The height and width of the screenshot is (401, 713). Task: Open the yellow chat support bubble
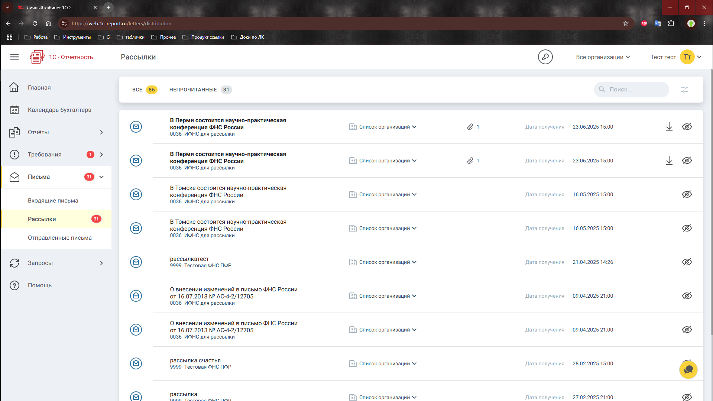688,370
